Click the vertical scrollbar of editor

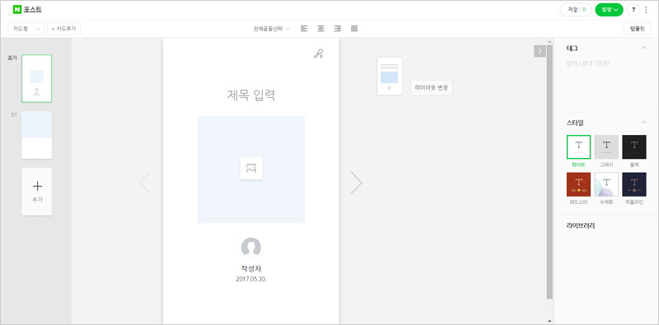tap(549, 172)
